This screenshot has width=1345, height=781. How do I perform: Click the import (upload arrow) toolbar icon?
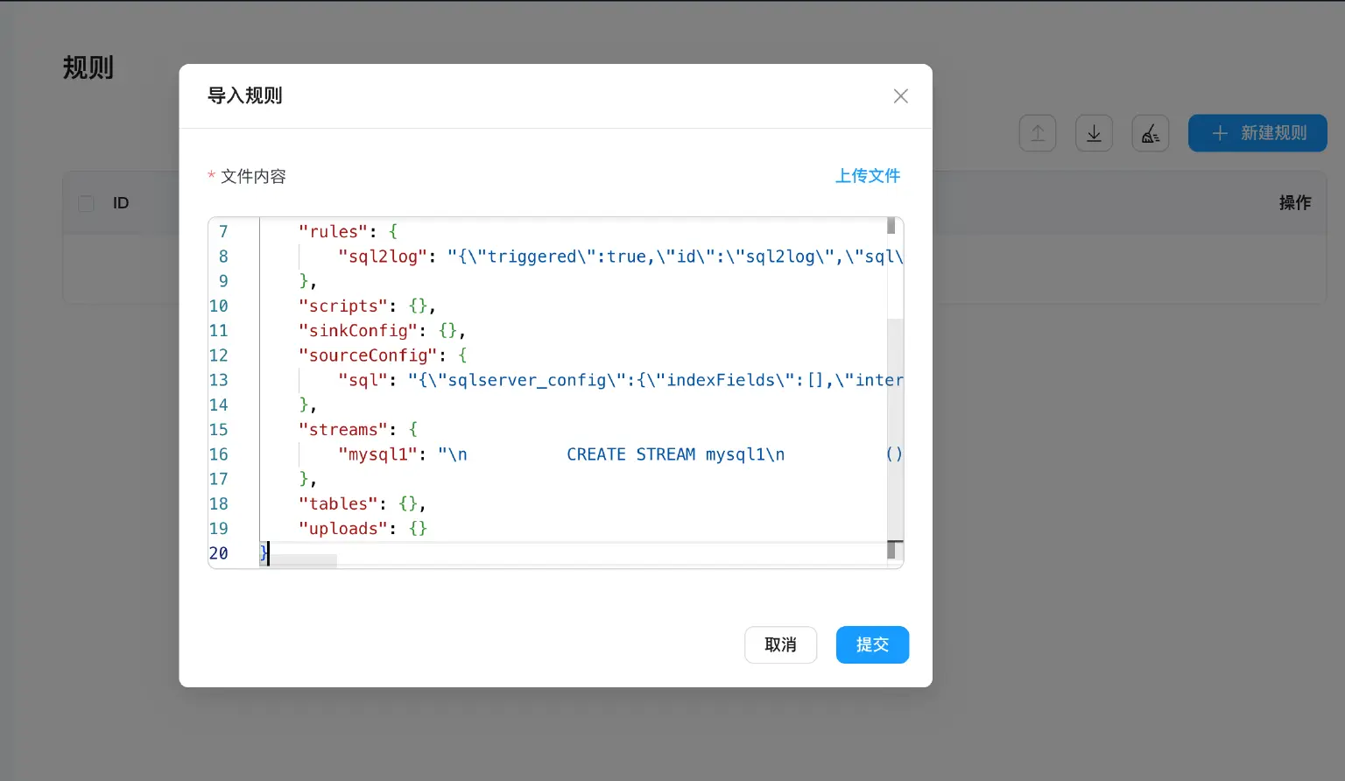tap(1037, 133)
